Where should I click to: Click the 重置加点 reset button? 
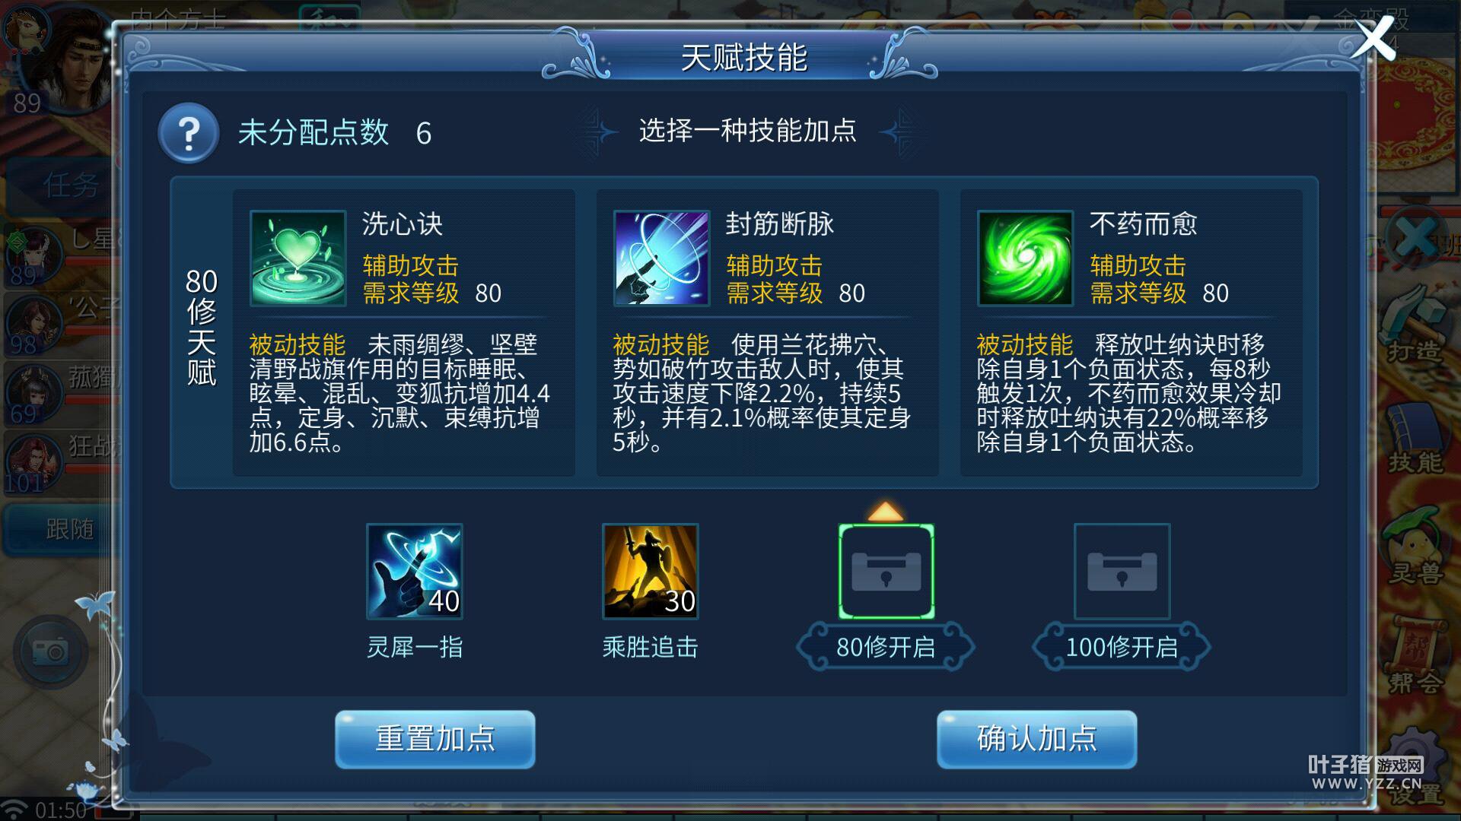click(435, 739)
